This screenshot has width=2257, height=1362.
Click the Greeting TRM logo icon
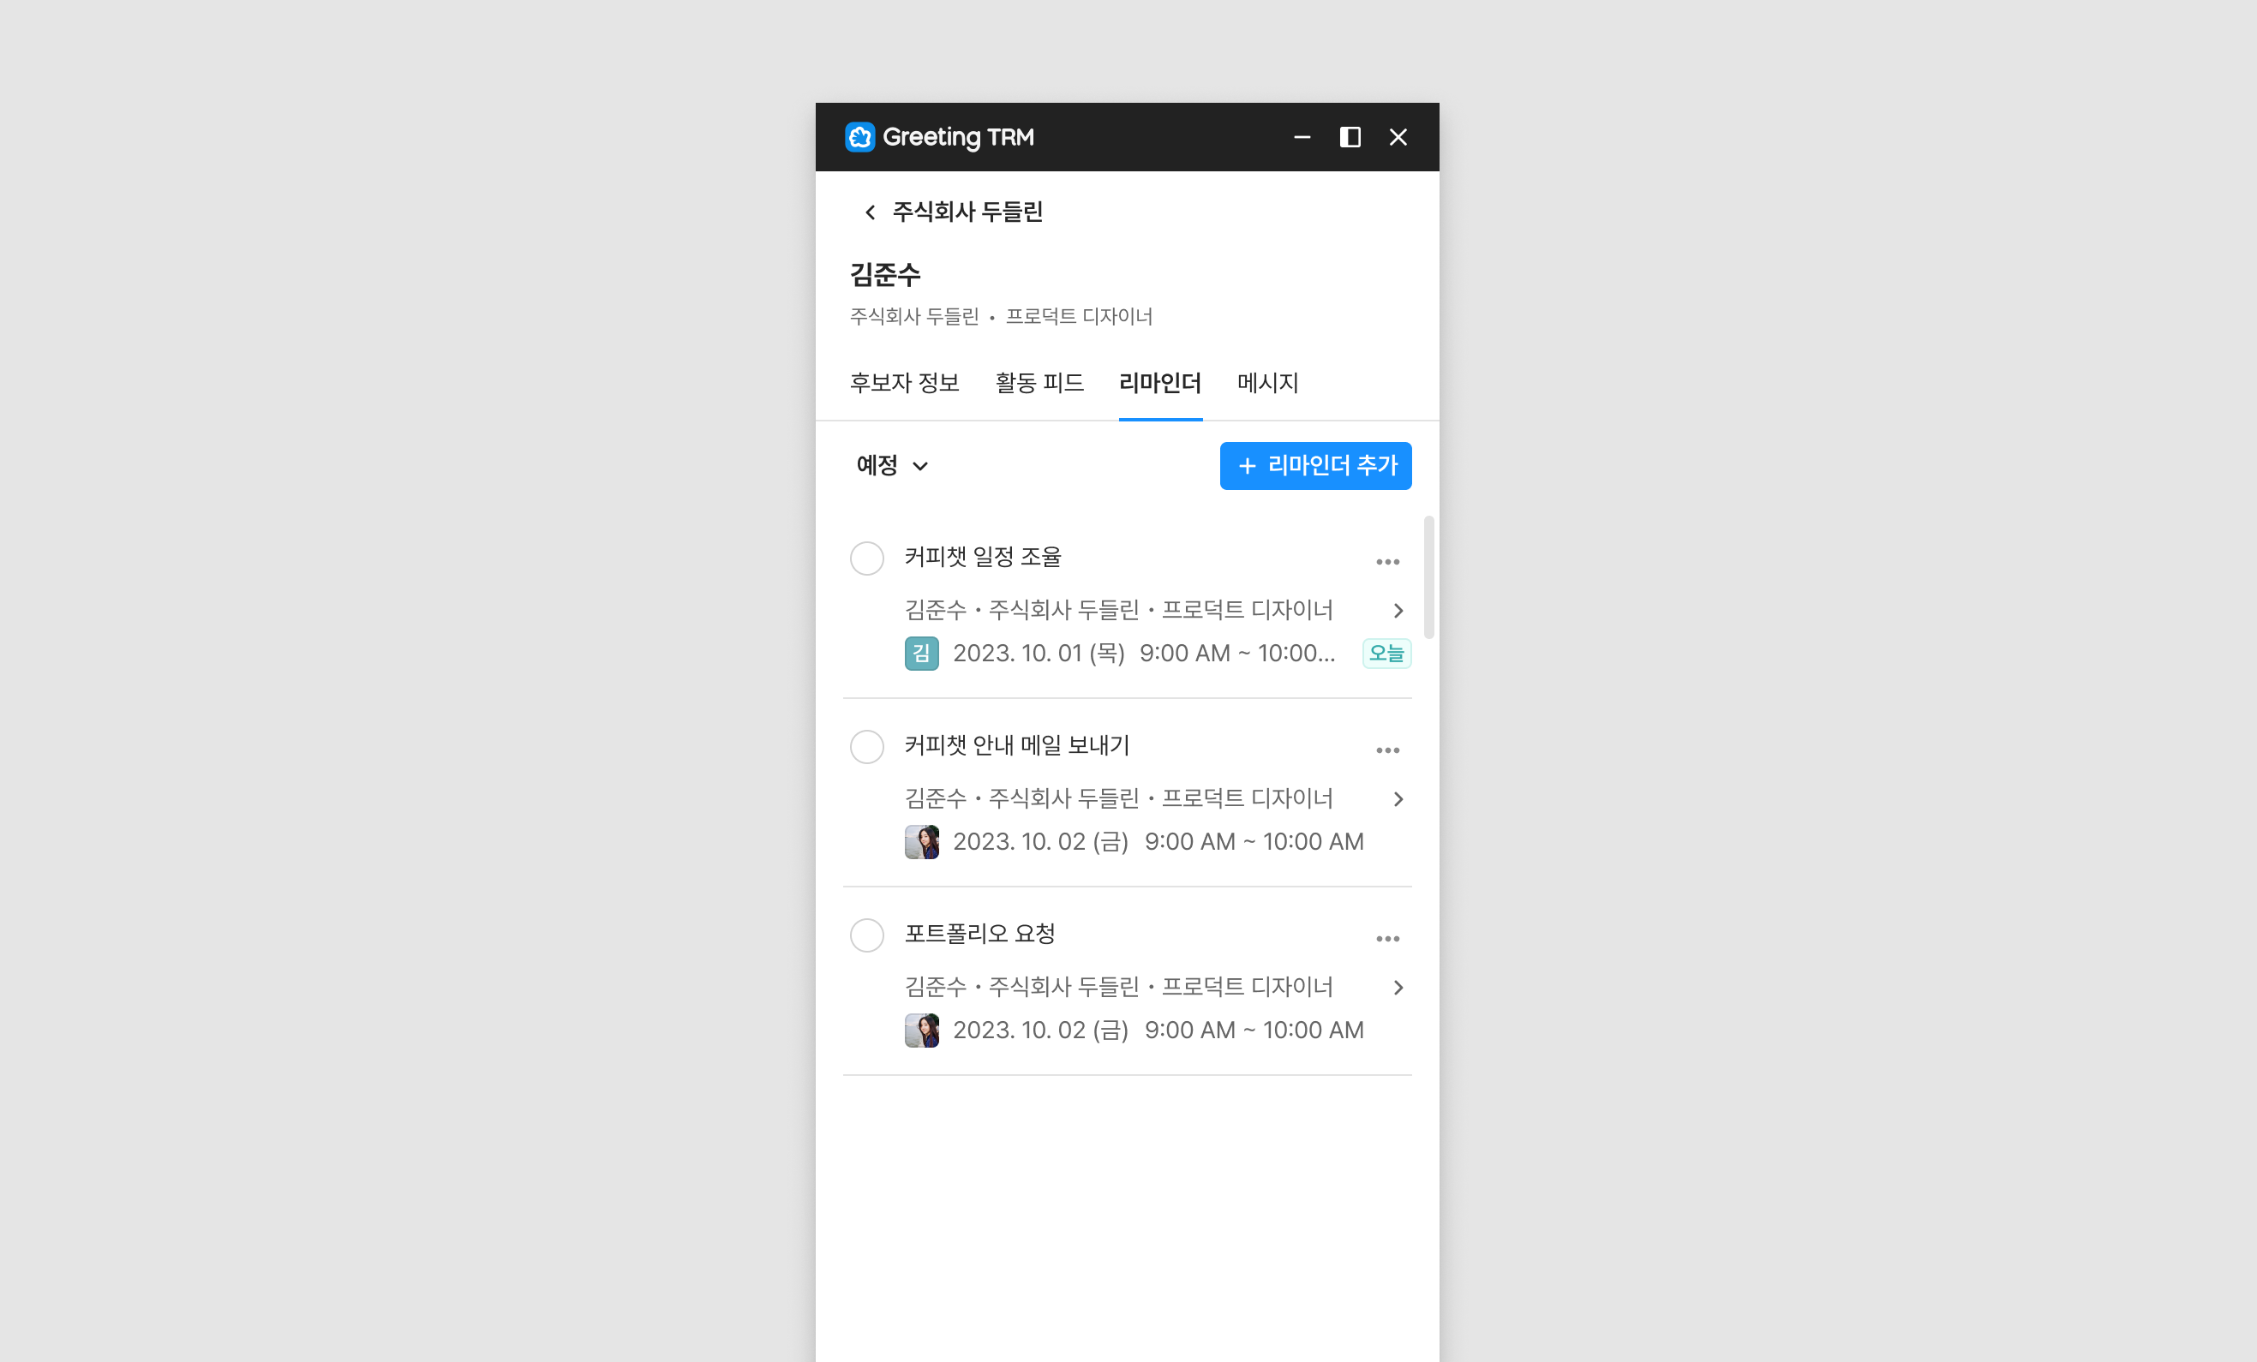[859, 137]
